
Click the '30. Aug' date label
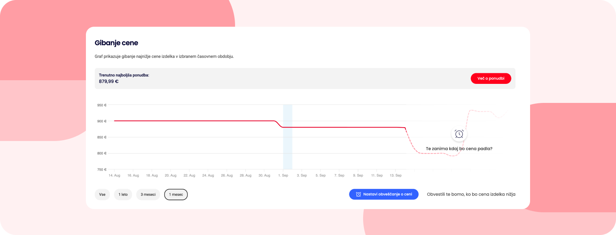coord(264,175)
